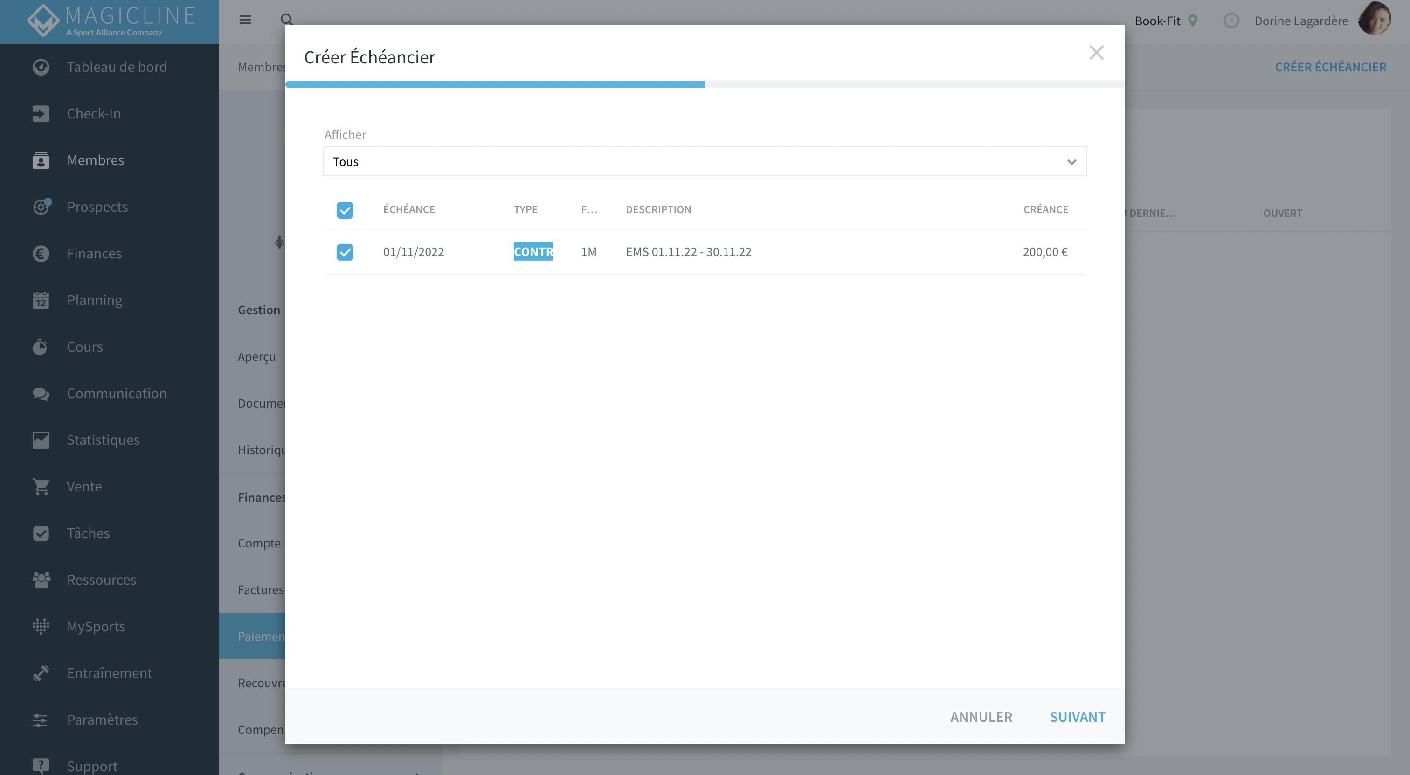Screen dimensions: 1410x775
Task: Click the hamburger menu icon
Action: (x=245, y=20)
